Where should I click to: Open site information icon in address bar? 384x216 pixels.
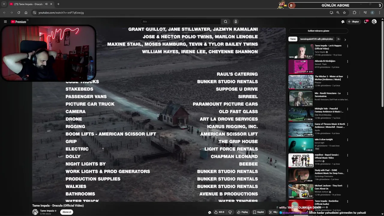pos(34,13)
